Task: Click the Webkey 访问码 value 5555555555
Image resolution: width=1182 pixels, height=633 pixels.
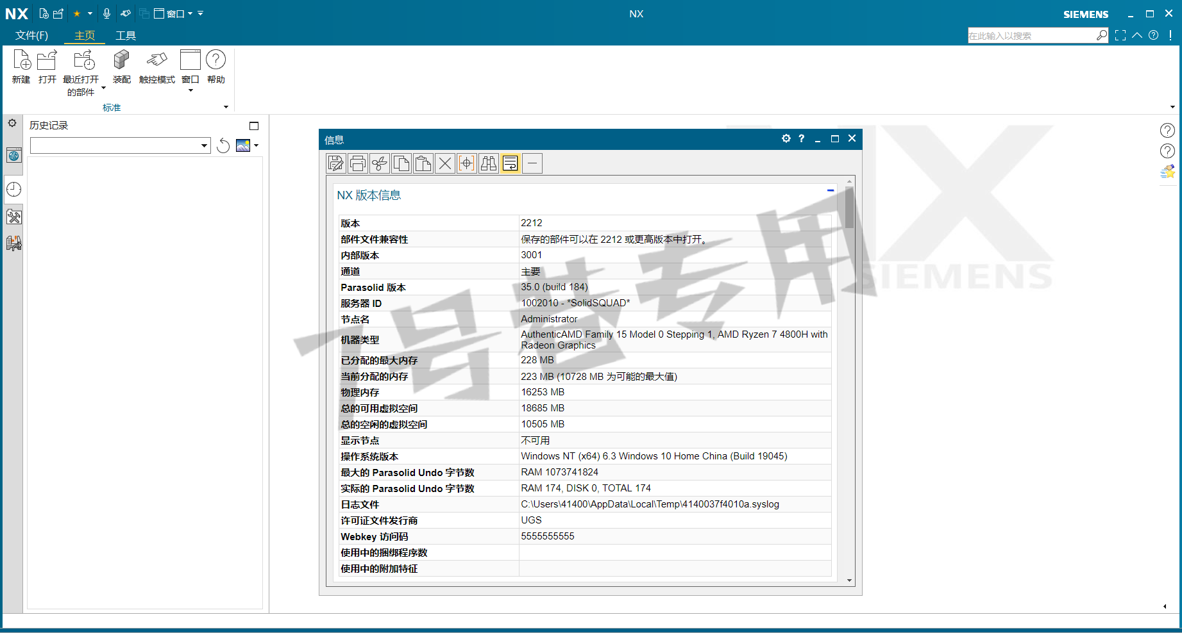Action: click(x=548, y=536)
